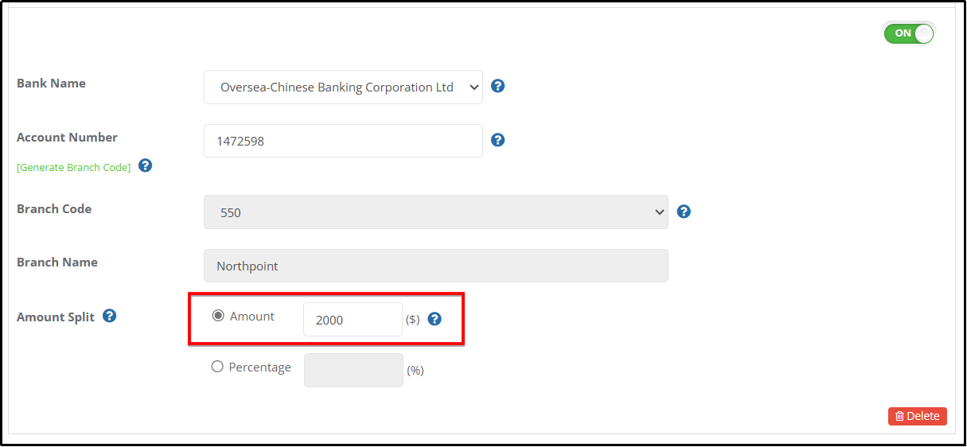Screen dimensions: 967x447
Task: Click the red Delete button
Action: coord(918,416)
